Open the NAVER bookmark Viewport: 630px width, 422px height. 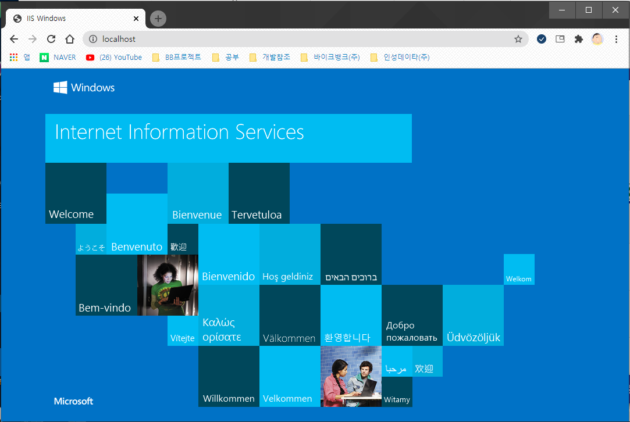pos(58,58)
